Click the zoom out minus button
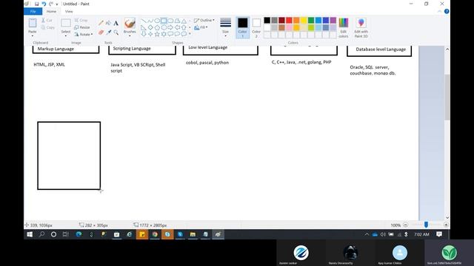The height and width of the screenshot is (266, 474). click(405, 225)
